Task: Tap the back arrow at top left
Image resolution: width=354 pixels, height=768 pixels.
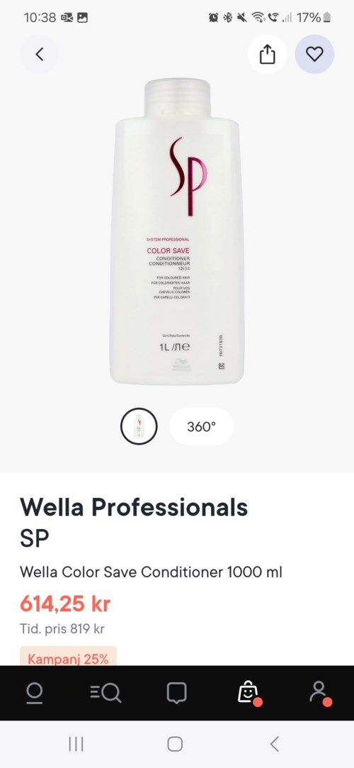Action: pyautogui.click(x=40, y=54)
